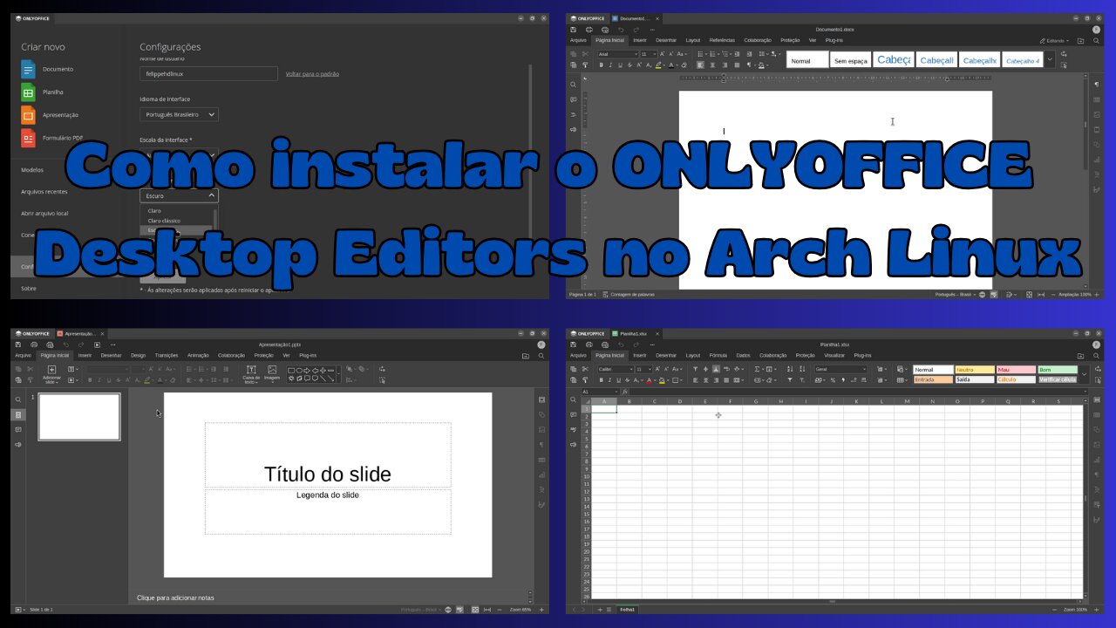This screenshot has height=628, width=1116.
Task: Click the Arquivo tab in the presentation window
Action: point(23,355)
